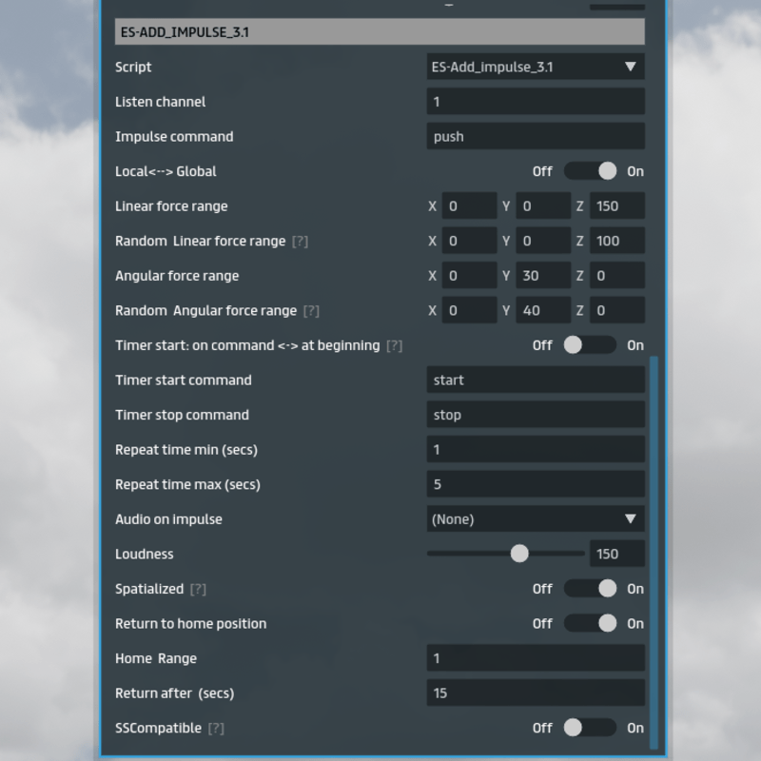
Task: Click Angular force range Y field
Action: point(542,276)
